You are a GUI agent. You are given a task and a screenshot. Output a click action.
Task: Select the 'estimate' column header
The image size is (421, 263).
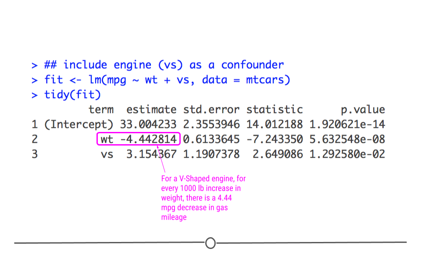coord(151,110)
